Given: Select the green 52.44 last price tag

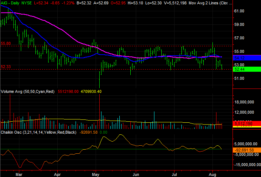Looking at the screenshot, I should tap(247, 69).
